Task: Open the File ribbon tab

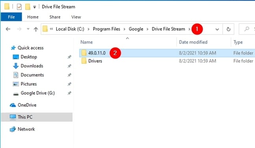Action: coord(11,17)
